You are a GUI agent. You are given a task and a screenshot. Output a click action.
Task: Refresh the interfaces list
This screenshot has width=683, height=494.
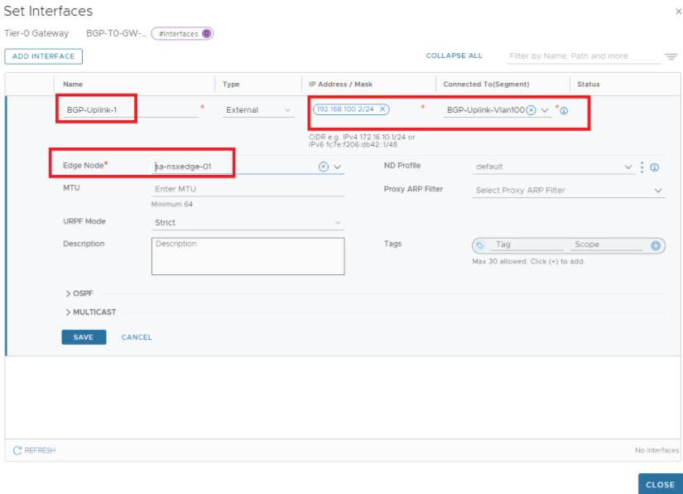click(33, 450)
